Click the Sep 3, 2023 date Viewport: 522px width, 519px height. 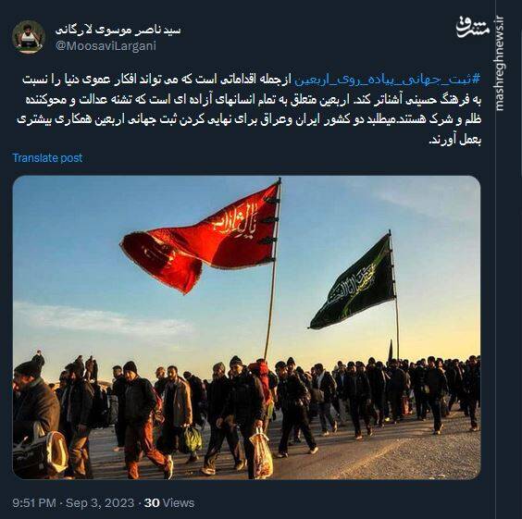tap(100, 502)
